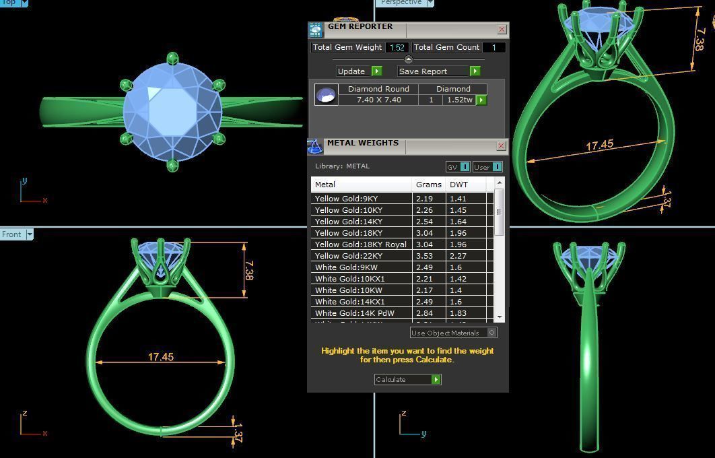Screen dimensions: 715x458
Task: Click the DWT column header
Action: tap(466, 185)
